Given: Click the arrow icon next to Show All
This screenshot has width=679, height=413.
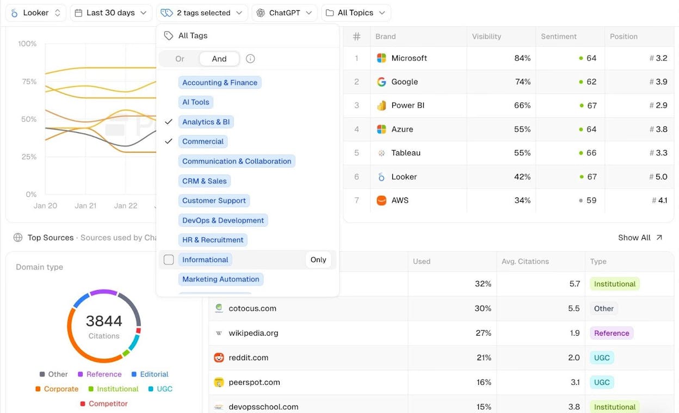Looking at the screenshot, I should (659, 237).
